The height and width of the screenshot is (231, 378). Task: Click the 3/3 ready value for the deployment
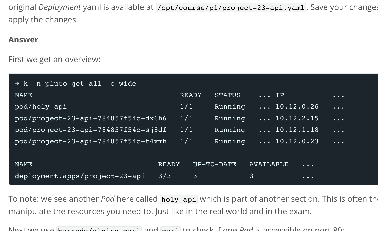click(165, 176)
